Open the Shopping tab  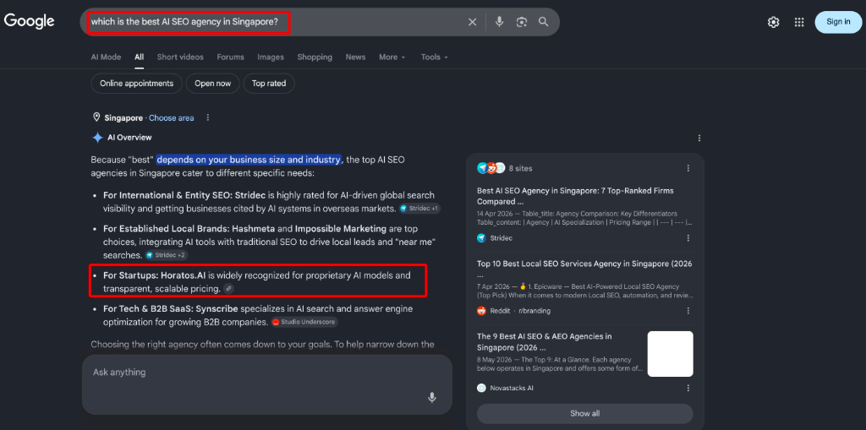(x=315, y=57)
